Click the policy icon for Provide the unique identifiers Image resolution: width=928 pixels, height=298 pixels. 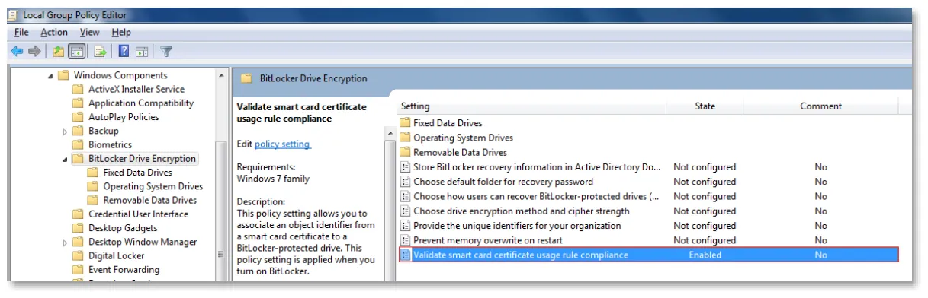(x=406, y=227)
